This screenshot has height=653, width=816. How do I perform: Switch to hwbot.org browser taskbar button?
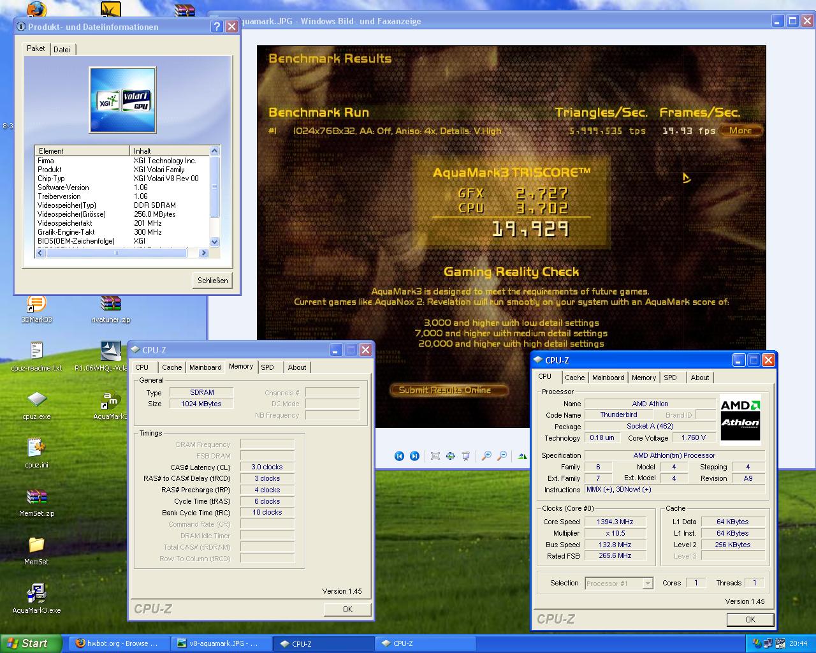coord(118,643)
